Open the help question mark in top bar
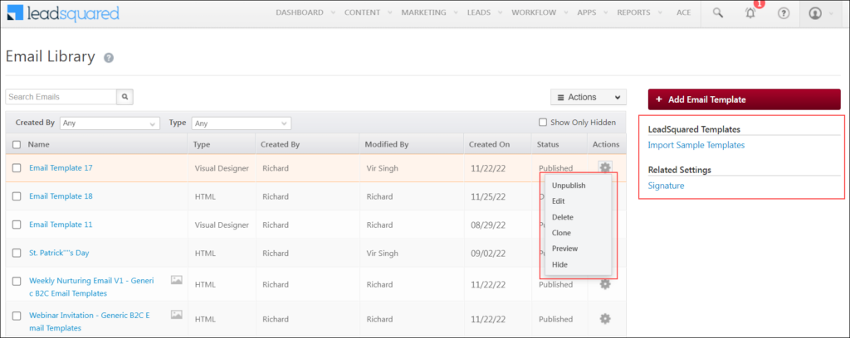The image size is (850, 338). coord(784,13)
